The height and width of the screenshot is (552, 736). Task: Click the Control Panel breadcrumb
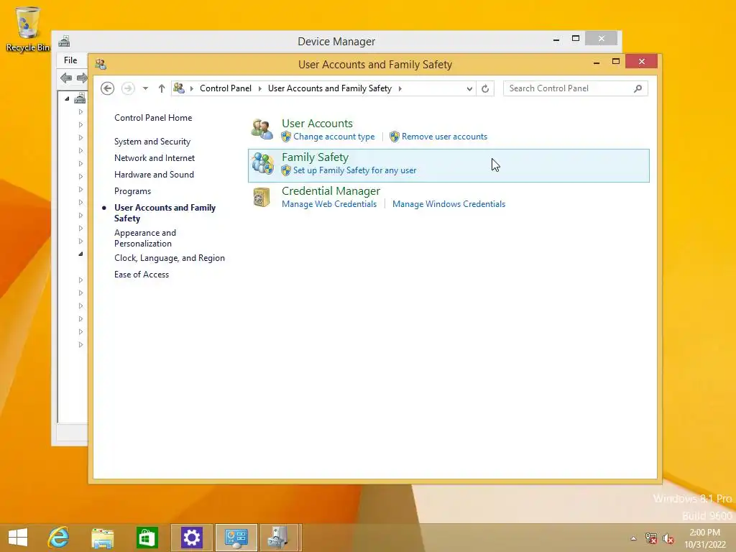click(225, 88)
